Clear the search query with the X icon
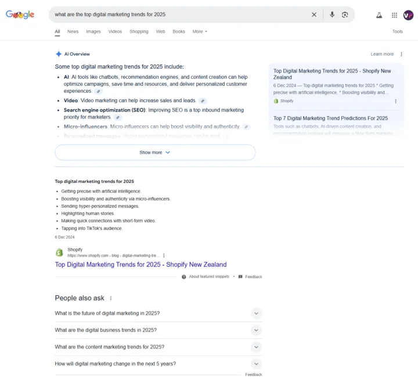This screenshot has height=382, width=418. pos(314,15)
